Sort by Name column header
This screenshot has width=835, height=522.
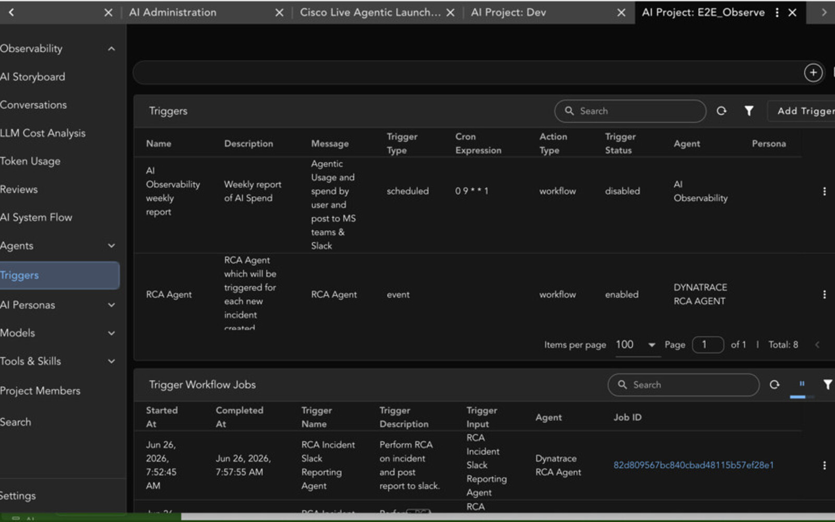[159, 144]
